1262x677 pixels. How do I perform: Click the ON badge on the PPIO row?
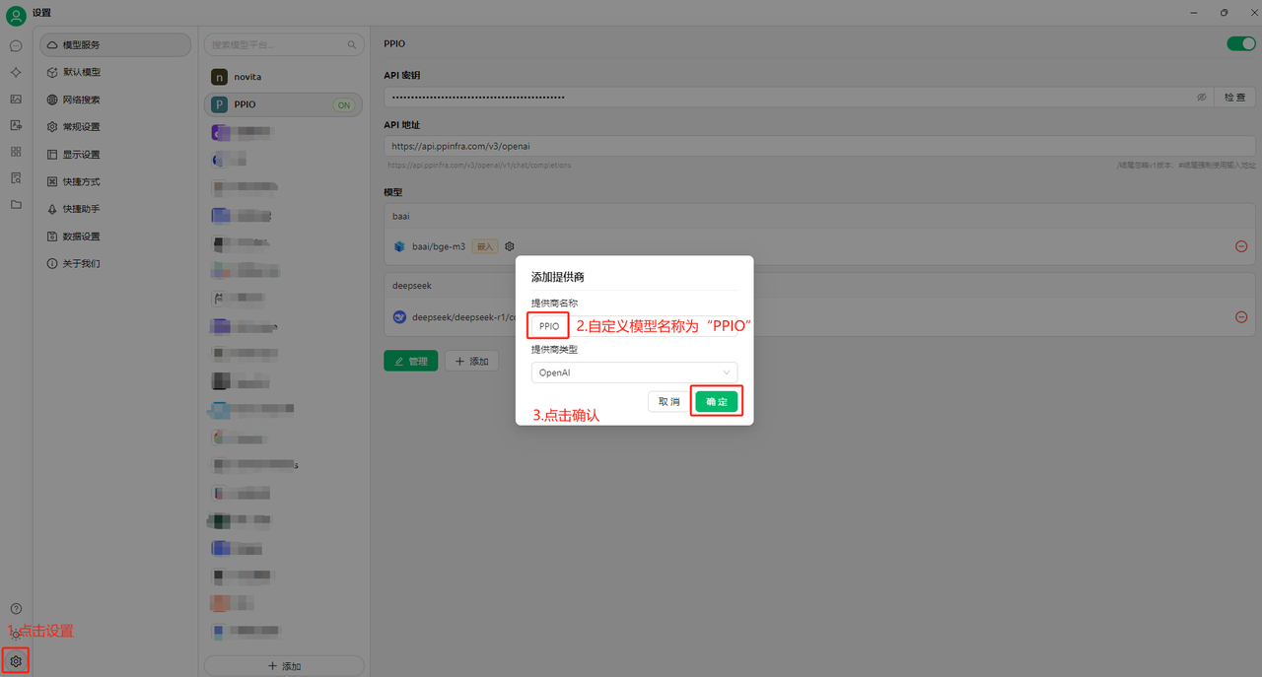343,104
